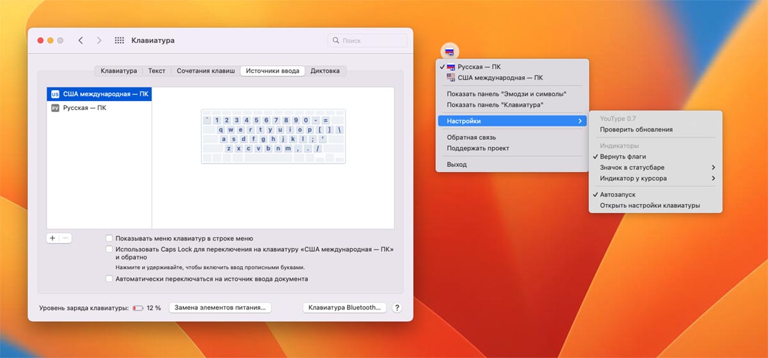Click the YouType flag icon in menu bar
The image size is (768, 358).
coord(450,52)
